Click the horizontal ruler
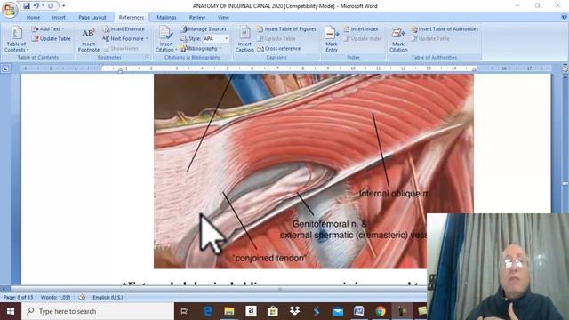Screen dimensions: 569x320 click(286, 68)
